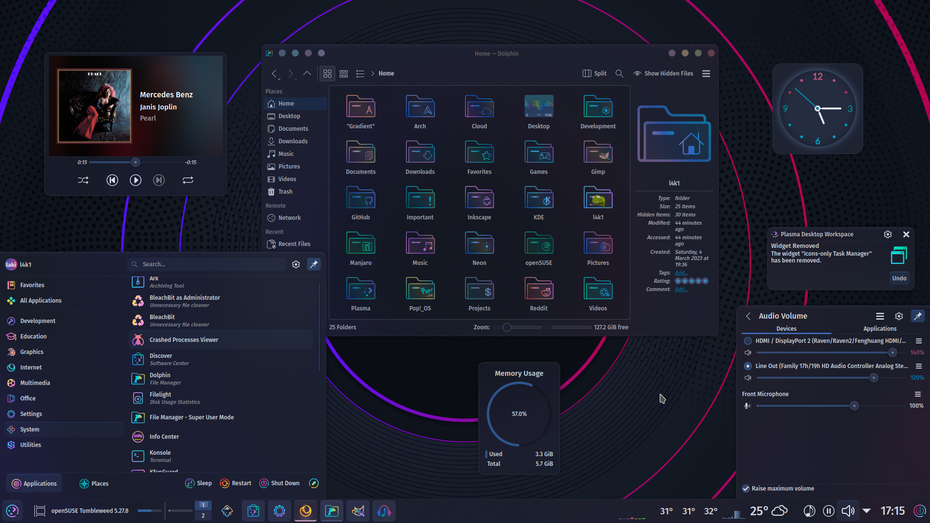Click the launcher Search field

pos(207,264)
